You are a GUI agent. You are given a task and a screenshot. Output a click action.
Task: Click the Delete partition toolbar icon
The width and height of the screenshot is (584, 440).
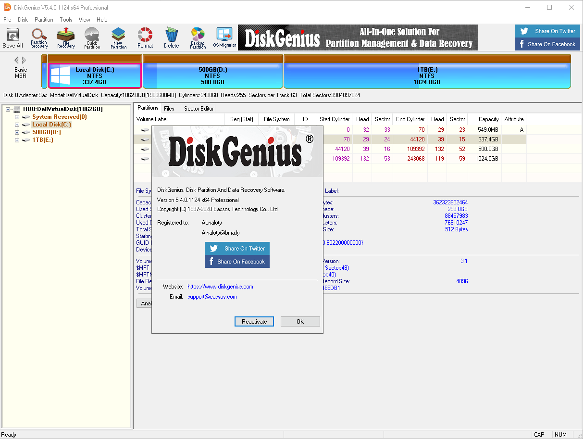[171, 38]
